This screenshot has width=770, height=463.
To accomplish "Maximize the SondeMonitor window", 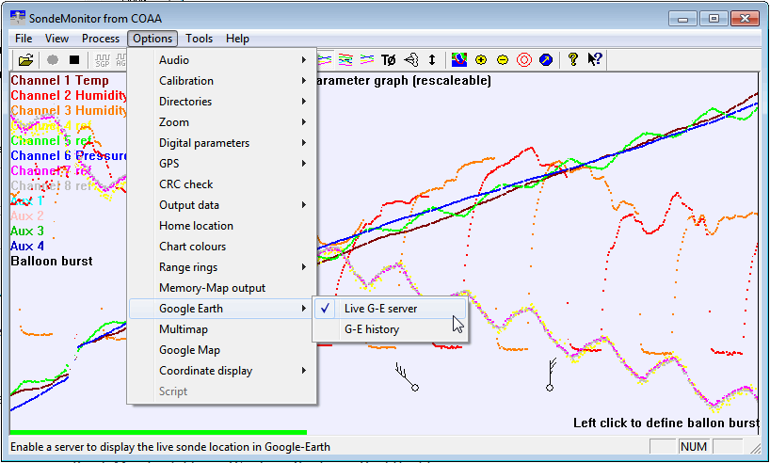I will (x=714, y=19).
